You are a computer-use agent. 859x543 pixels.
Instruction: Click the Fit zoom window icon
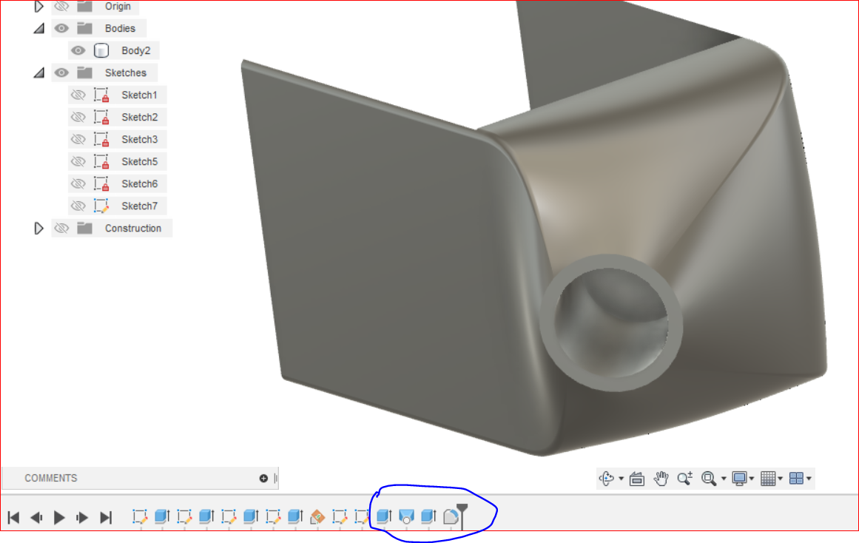(708, 479)
